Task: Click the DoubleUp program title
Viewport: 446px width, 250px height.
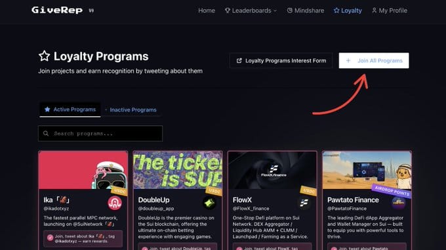Action: (x=153, y=200)
